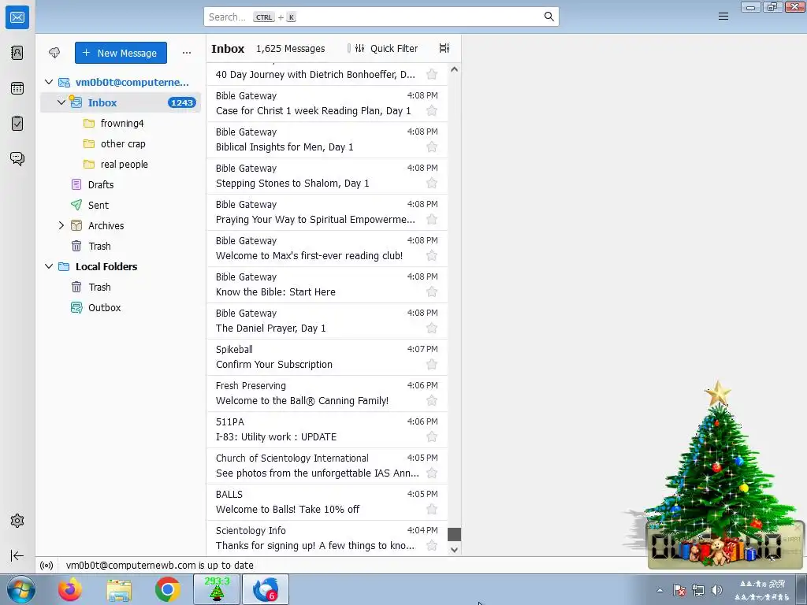Open Praying Your Way to Spiritual Empowerment email
This screenshot has width=807, height=605.
click(x=327, y=212)
